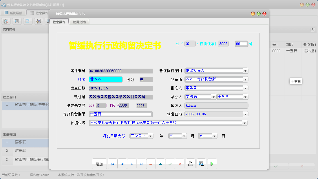Navigate to the last record
The height and width of the screenshot is (179, 318).
(141, 164)
